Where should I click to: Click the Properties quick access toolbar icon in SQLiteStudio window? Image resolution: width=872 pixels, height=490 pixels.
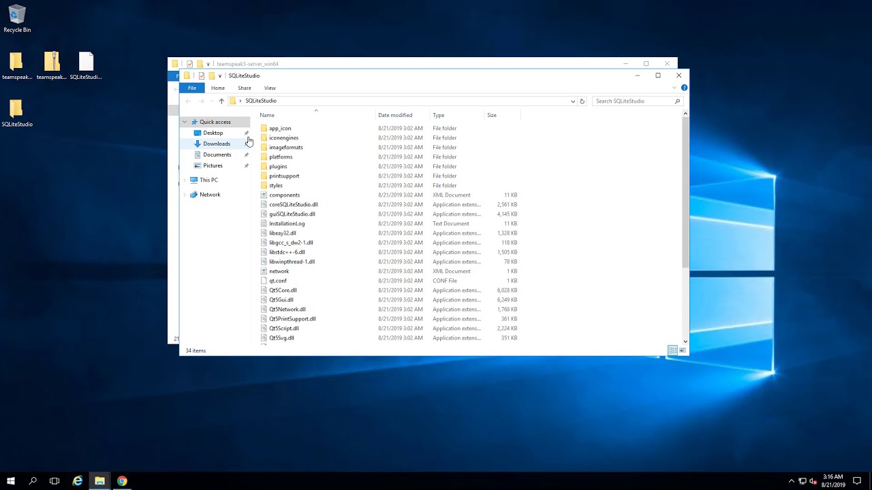pyautogui.click(x=202, y=76)
